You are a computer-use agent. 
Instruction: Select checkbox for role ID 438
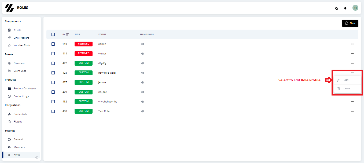point(53,111)
